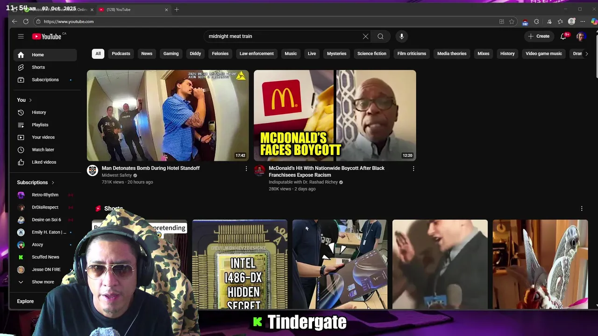Select the Music filter chip
This screenshot has height=336, width=598.
click(x=291, y=54)
